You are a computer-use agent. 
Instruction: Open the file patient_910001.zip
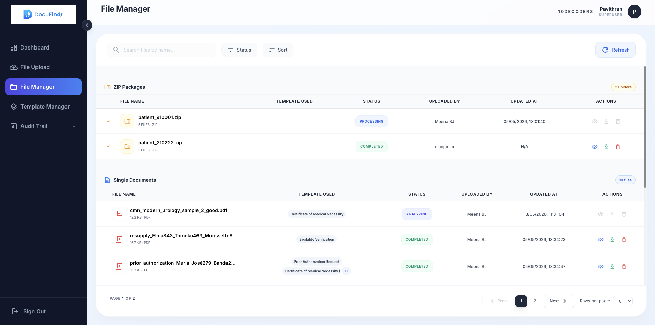(160, 117)
